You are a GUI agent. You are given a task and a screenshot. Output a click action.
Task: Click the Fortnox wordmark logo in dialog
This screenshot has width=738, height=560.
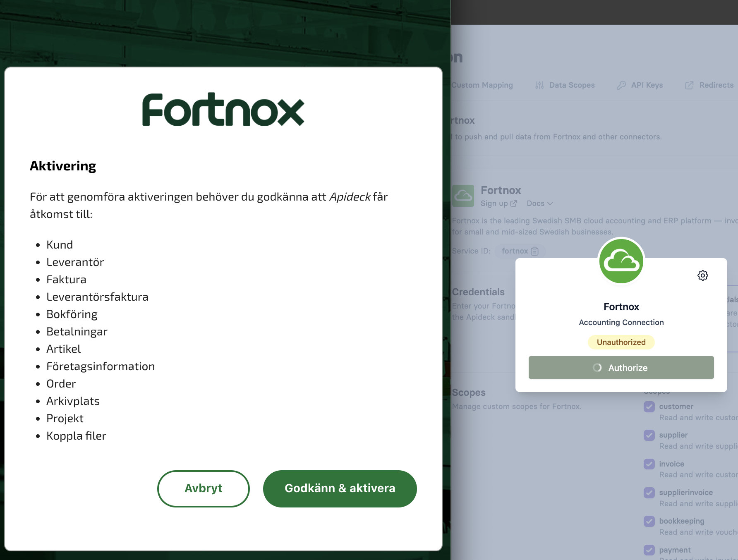(223, 110)
